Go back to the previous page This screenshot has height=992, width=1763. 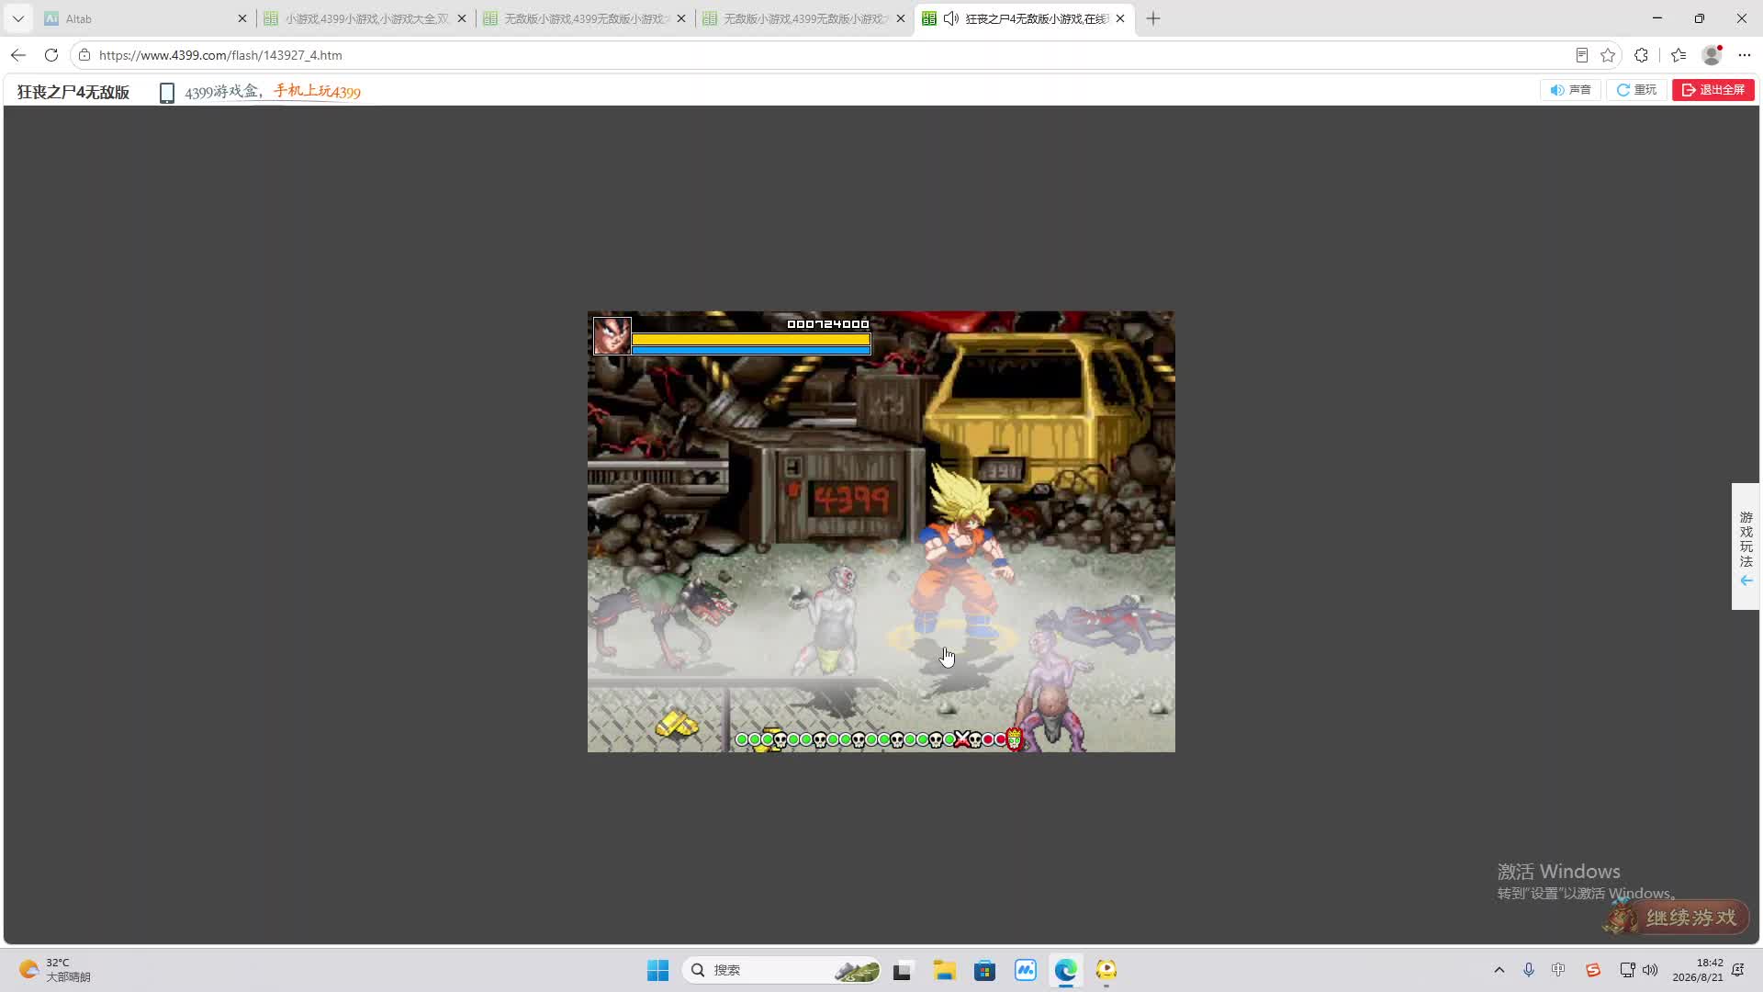click(x=18, y=55)
